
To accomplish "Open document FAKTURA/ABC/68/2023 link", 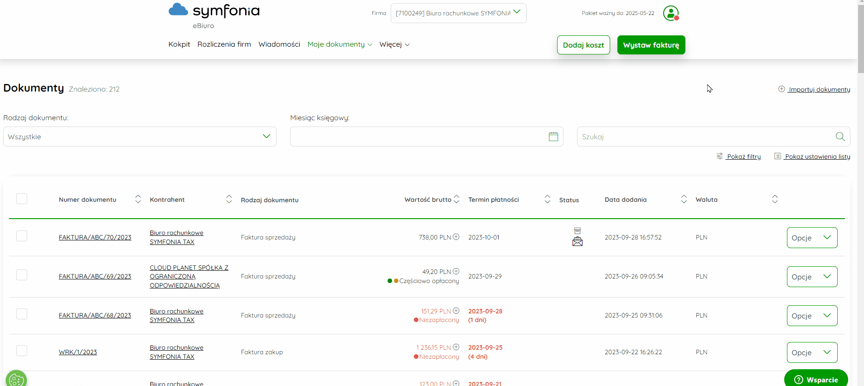I will pyautogui.click(x=95, y=315).
